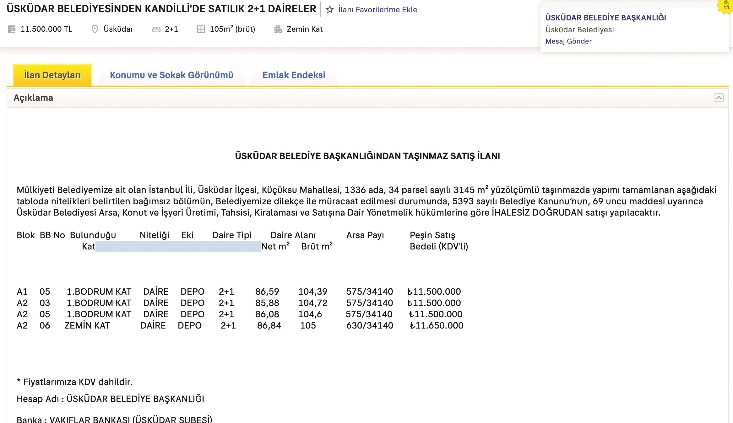The width and height of the screenshot is (733, 423).
Task: Click the bed icon next to 2+1
Action: coord(156,29)
